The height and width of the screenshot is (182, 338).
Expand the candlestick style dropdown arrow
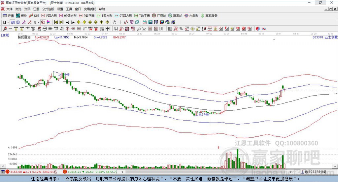coord(39,22)
